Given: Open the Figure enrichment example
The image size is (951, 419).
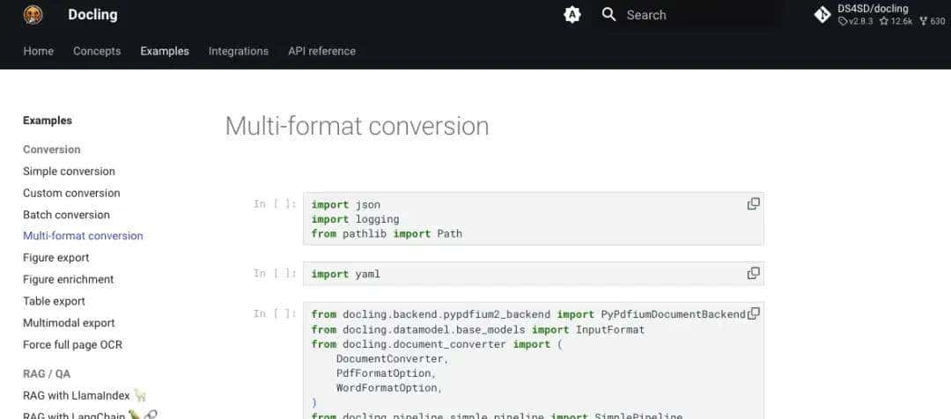Looking at the screenshot, I should (x=68, y=279).
